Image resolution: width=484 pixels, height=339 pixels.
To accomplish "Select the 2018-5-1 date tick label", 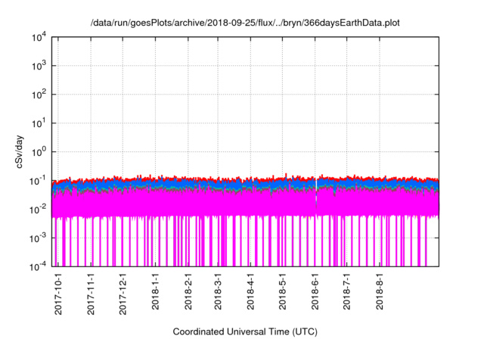I will (x=282, y=291).
